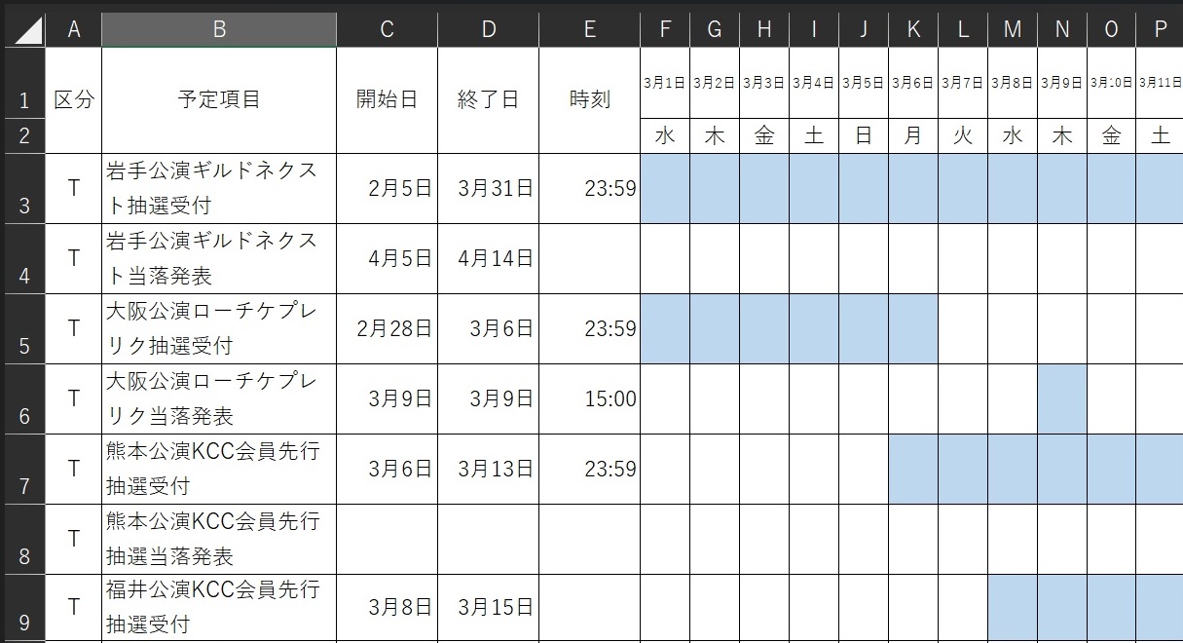This screenshot has width=1183, height=643.
Task: Select column B header
Action: click(219, 30)
